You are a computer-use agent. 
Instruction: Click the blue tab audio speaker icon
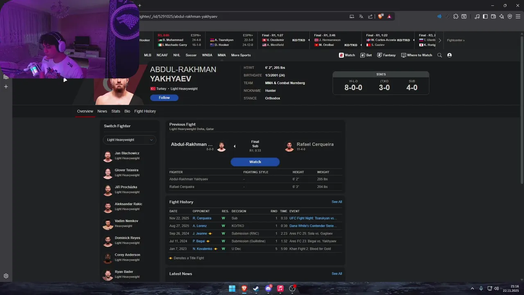coord(439,16)
